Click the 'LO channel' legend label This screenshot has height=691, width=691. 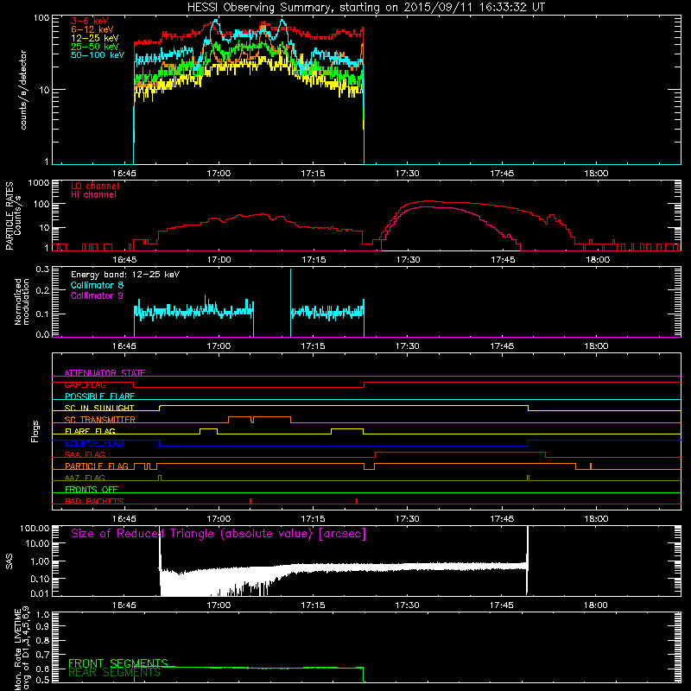pos(95,186)
